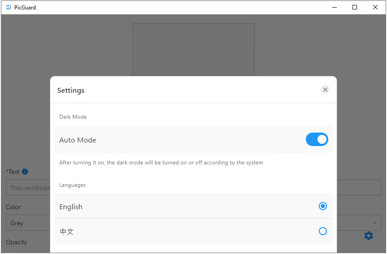Click the Opacity label
The width and height of the screenshot is (387, 254).
[16, 242]
